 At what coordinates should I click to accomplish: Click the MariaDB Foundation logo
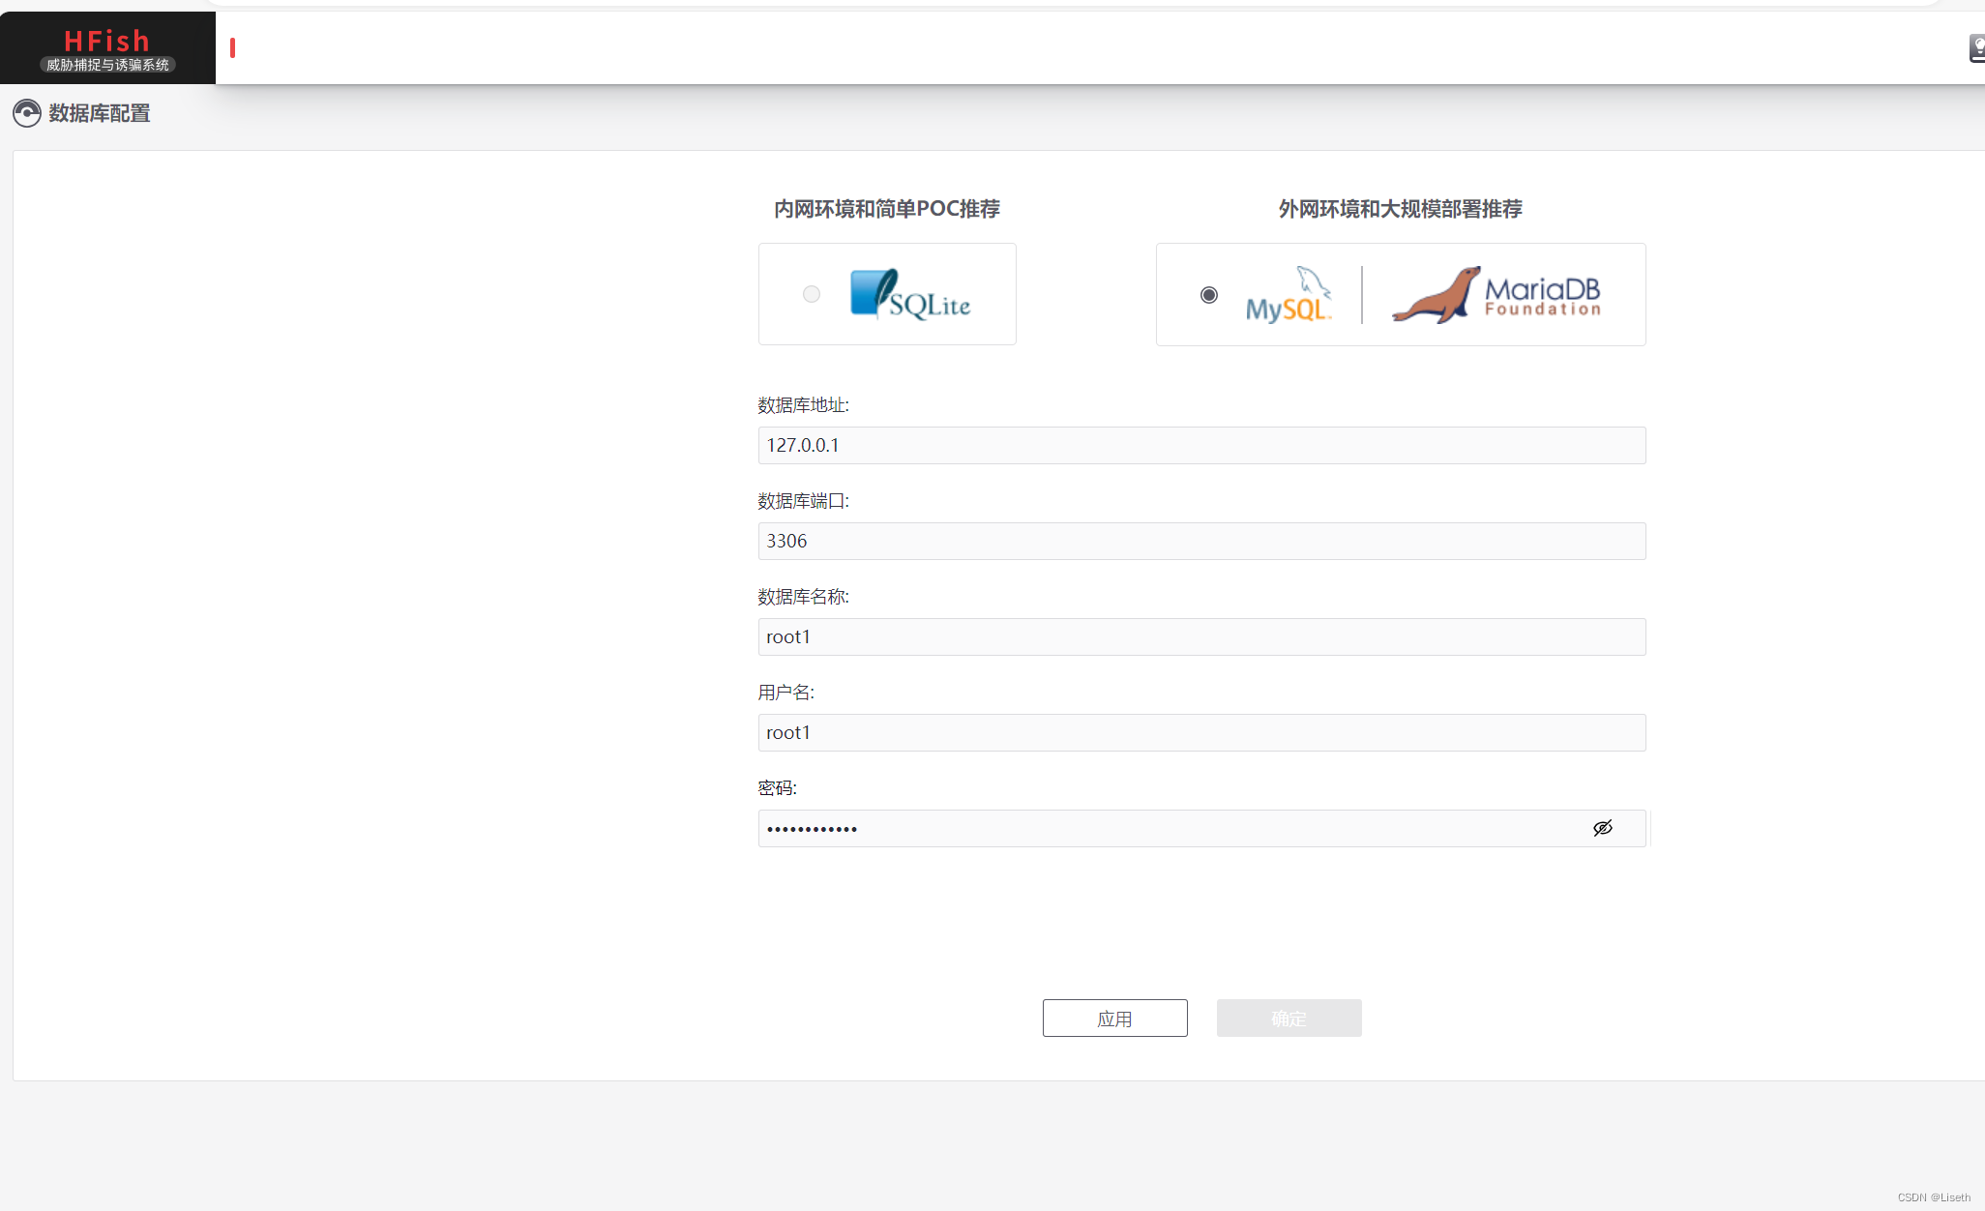pyautogui.click(x=1496, y=294)
